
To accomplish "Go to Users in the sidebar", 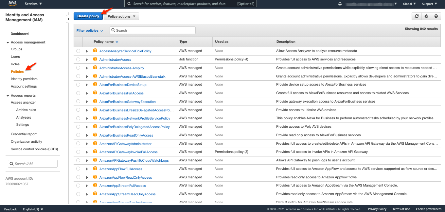I will click(x=15, y=57).
